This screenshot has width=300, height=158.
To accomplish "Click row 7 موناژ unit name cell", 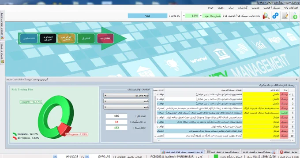I will click(x=261, y=122).
